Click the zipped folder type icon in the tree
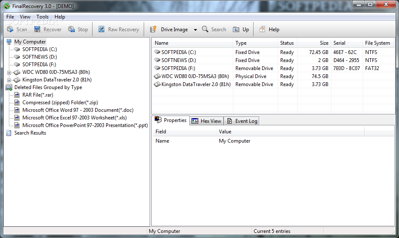The height and width of the screenshot is (238, 399). click(17, 103)
